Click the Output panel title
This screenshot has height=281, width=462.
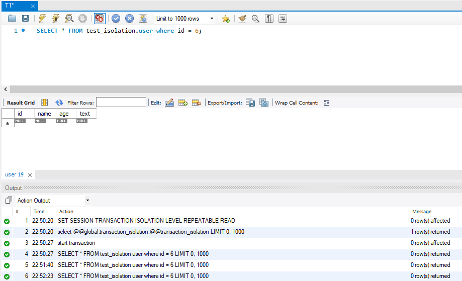click(x=13, y=188)
